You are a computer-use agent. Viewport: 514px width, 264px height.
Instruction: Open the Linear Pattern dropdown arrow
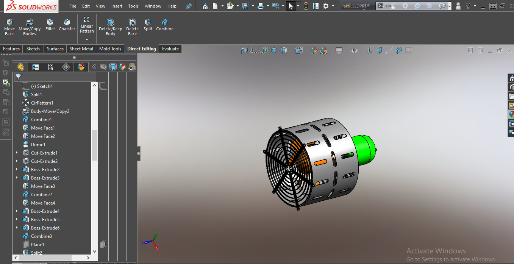tap(87, 39)
